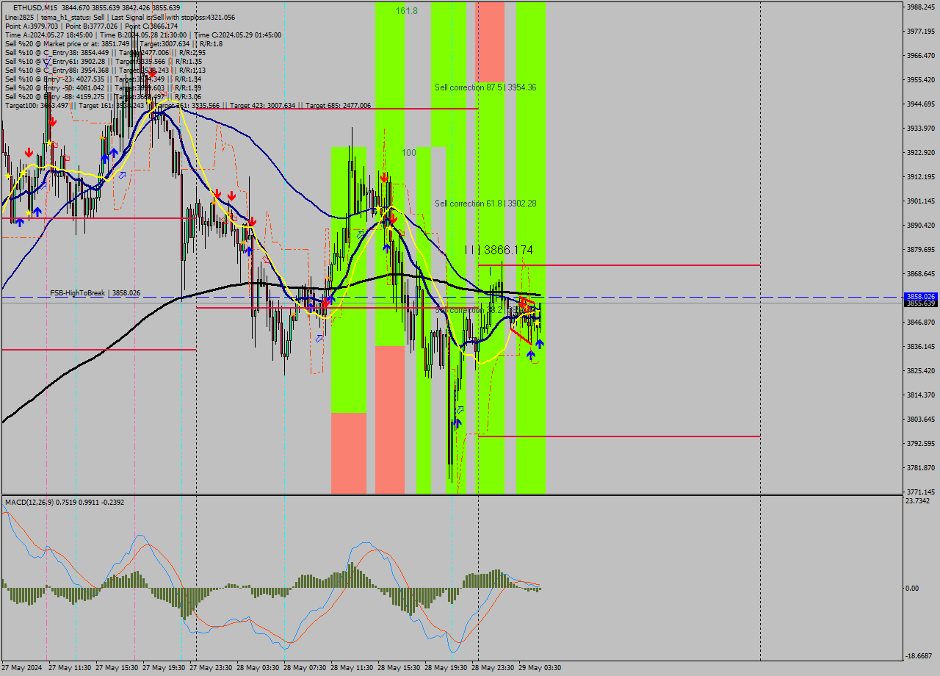940x676 pixels.
Task: Click the 3825.420 price axis value
Action: 920,370
